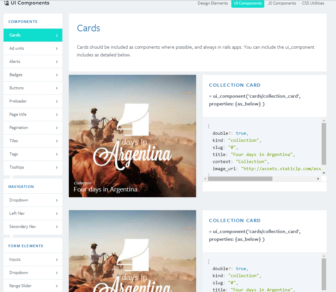Open the Ad units section

33,48
